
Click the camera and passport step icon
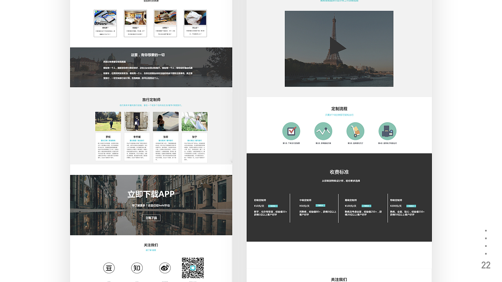tap(387, 131)
